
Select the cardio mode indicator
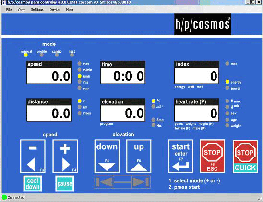(57, 55)
